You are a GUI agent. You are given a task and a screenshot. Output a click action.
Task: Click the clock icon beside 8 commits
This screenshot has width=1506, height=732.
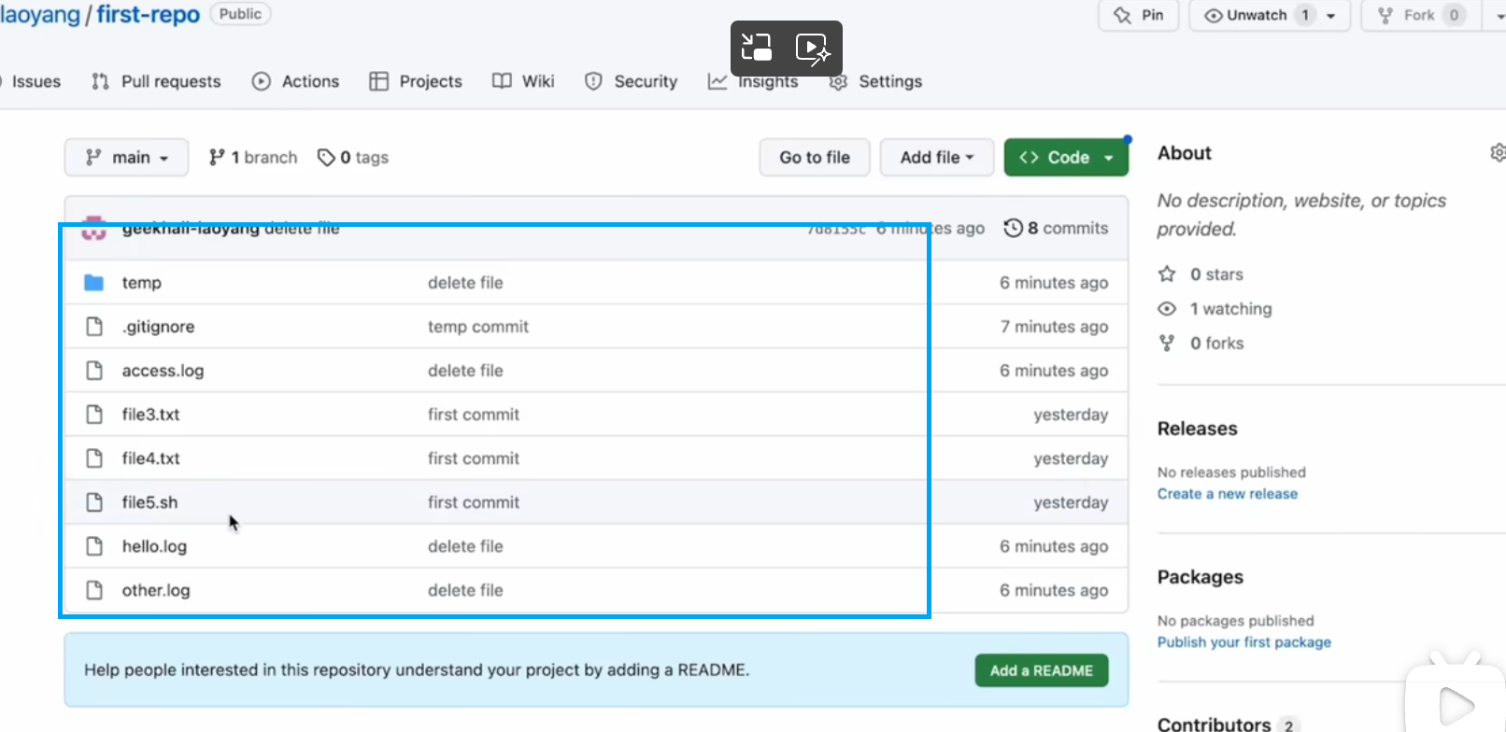click(1013, 228)
